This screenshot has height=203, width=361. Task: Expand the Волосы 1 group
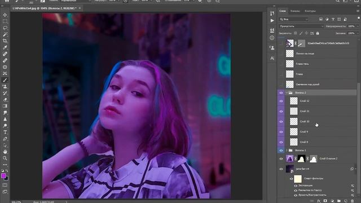(287, 151)
